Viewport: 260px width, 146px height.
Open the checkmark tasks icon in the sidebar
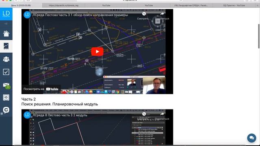pos(6,72)
